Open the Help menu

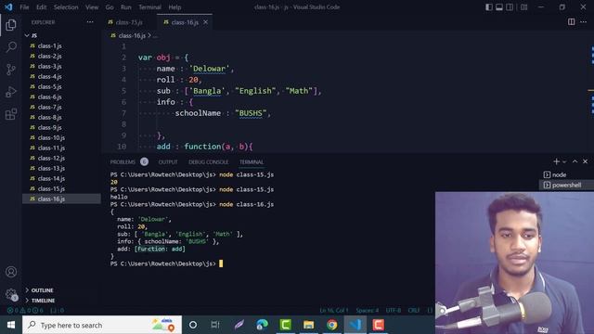[x=174, y=7]
